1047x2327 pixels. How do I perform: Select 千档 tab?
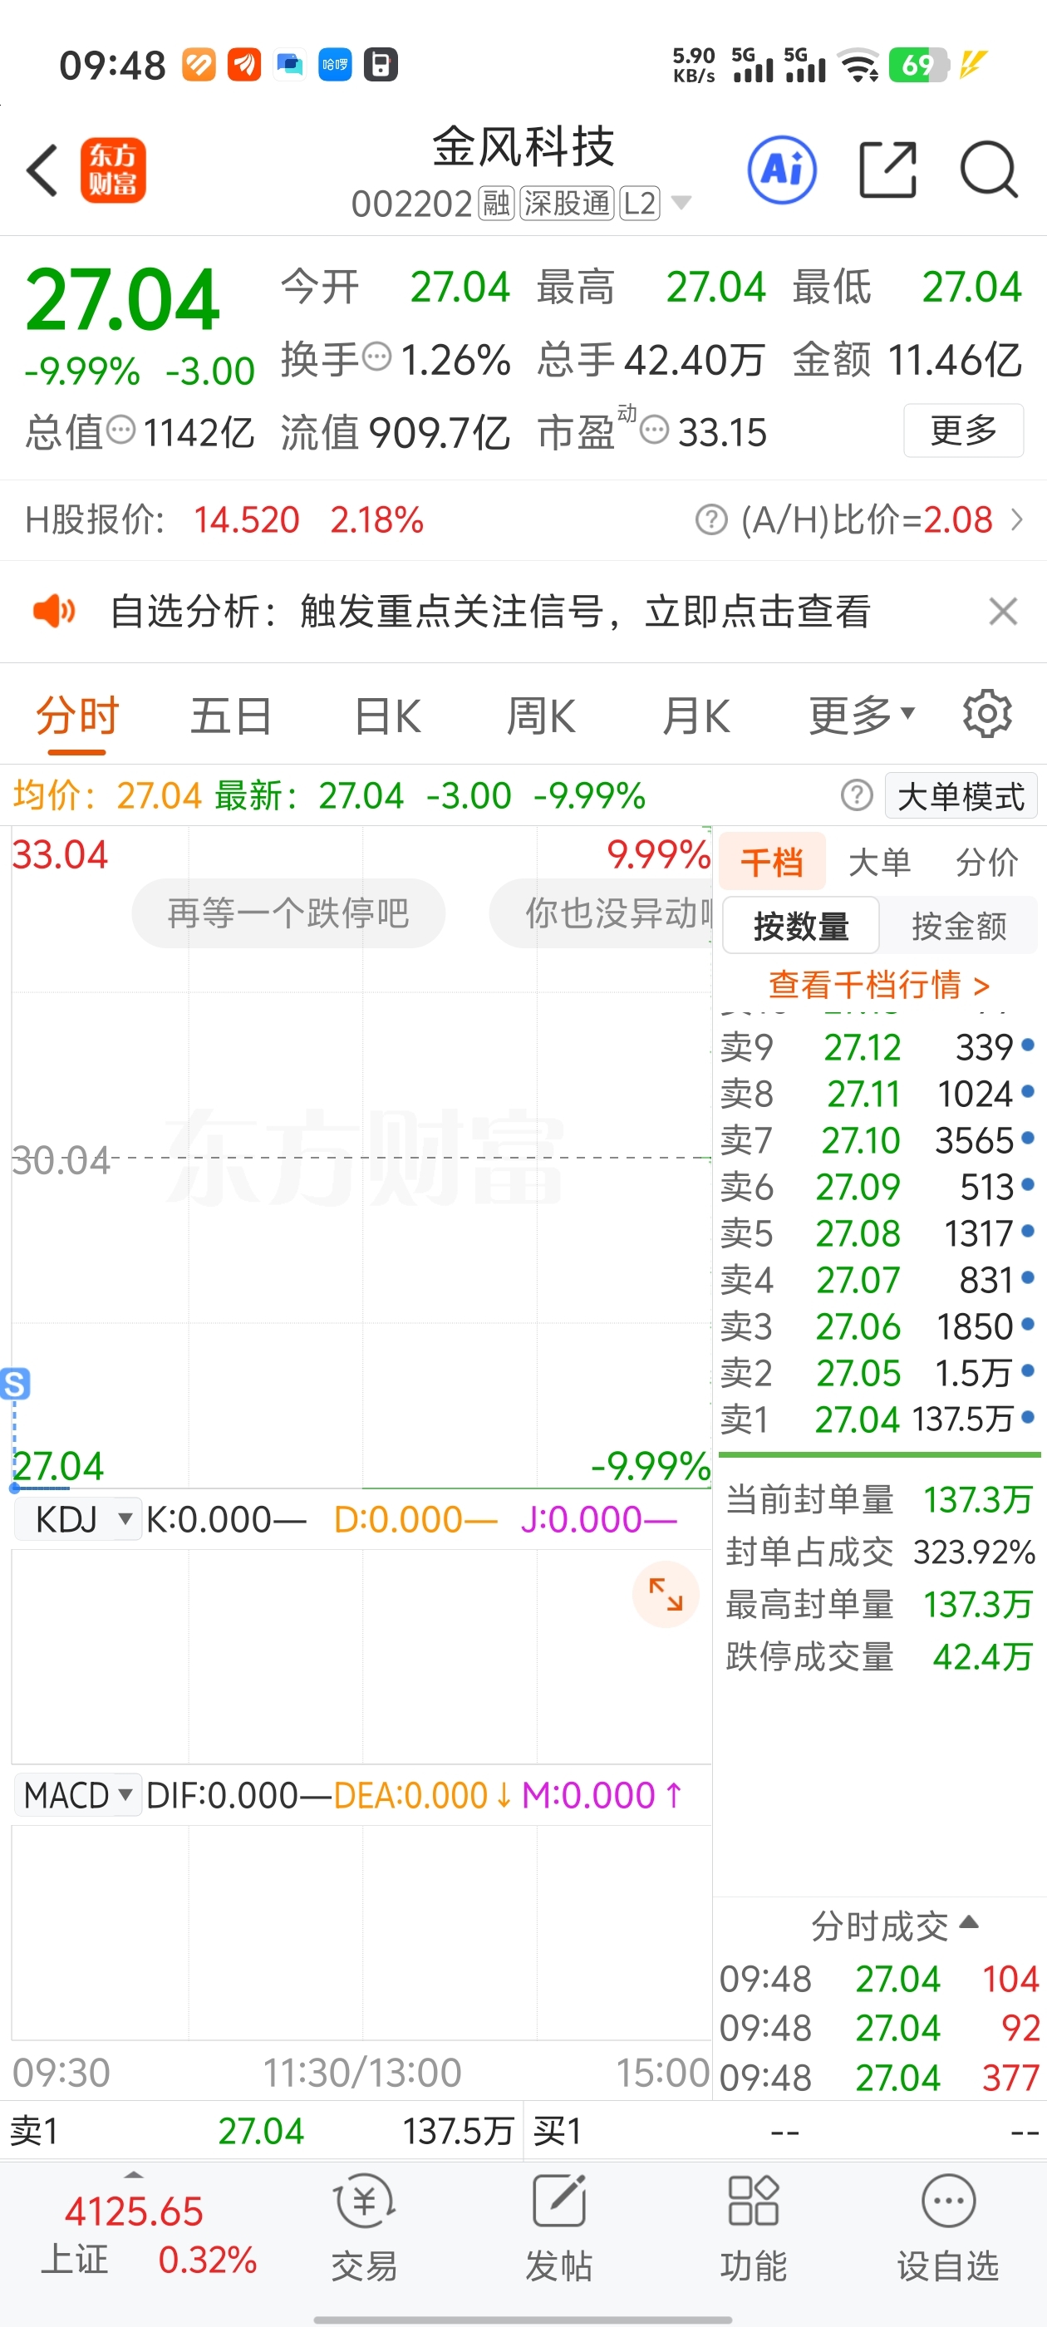point(773,862)
